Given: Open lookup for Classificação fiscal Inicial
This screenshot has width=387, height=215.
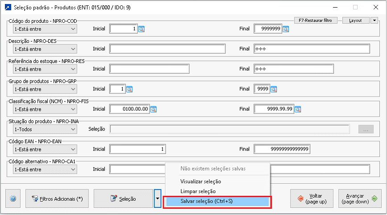Looking at the screenshot, I should tap(154, 109).
